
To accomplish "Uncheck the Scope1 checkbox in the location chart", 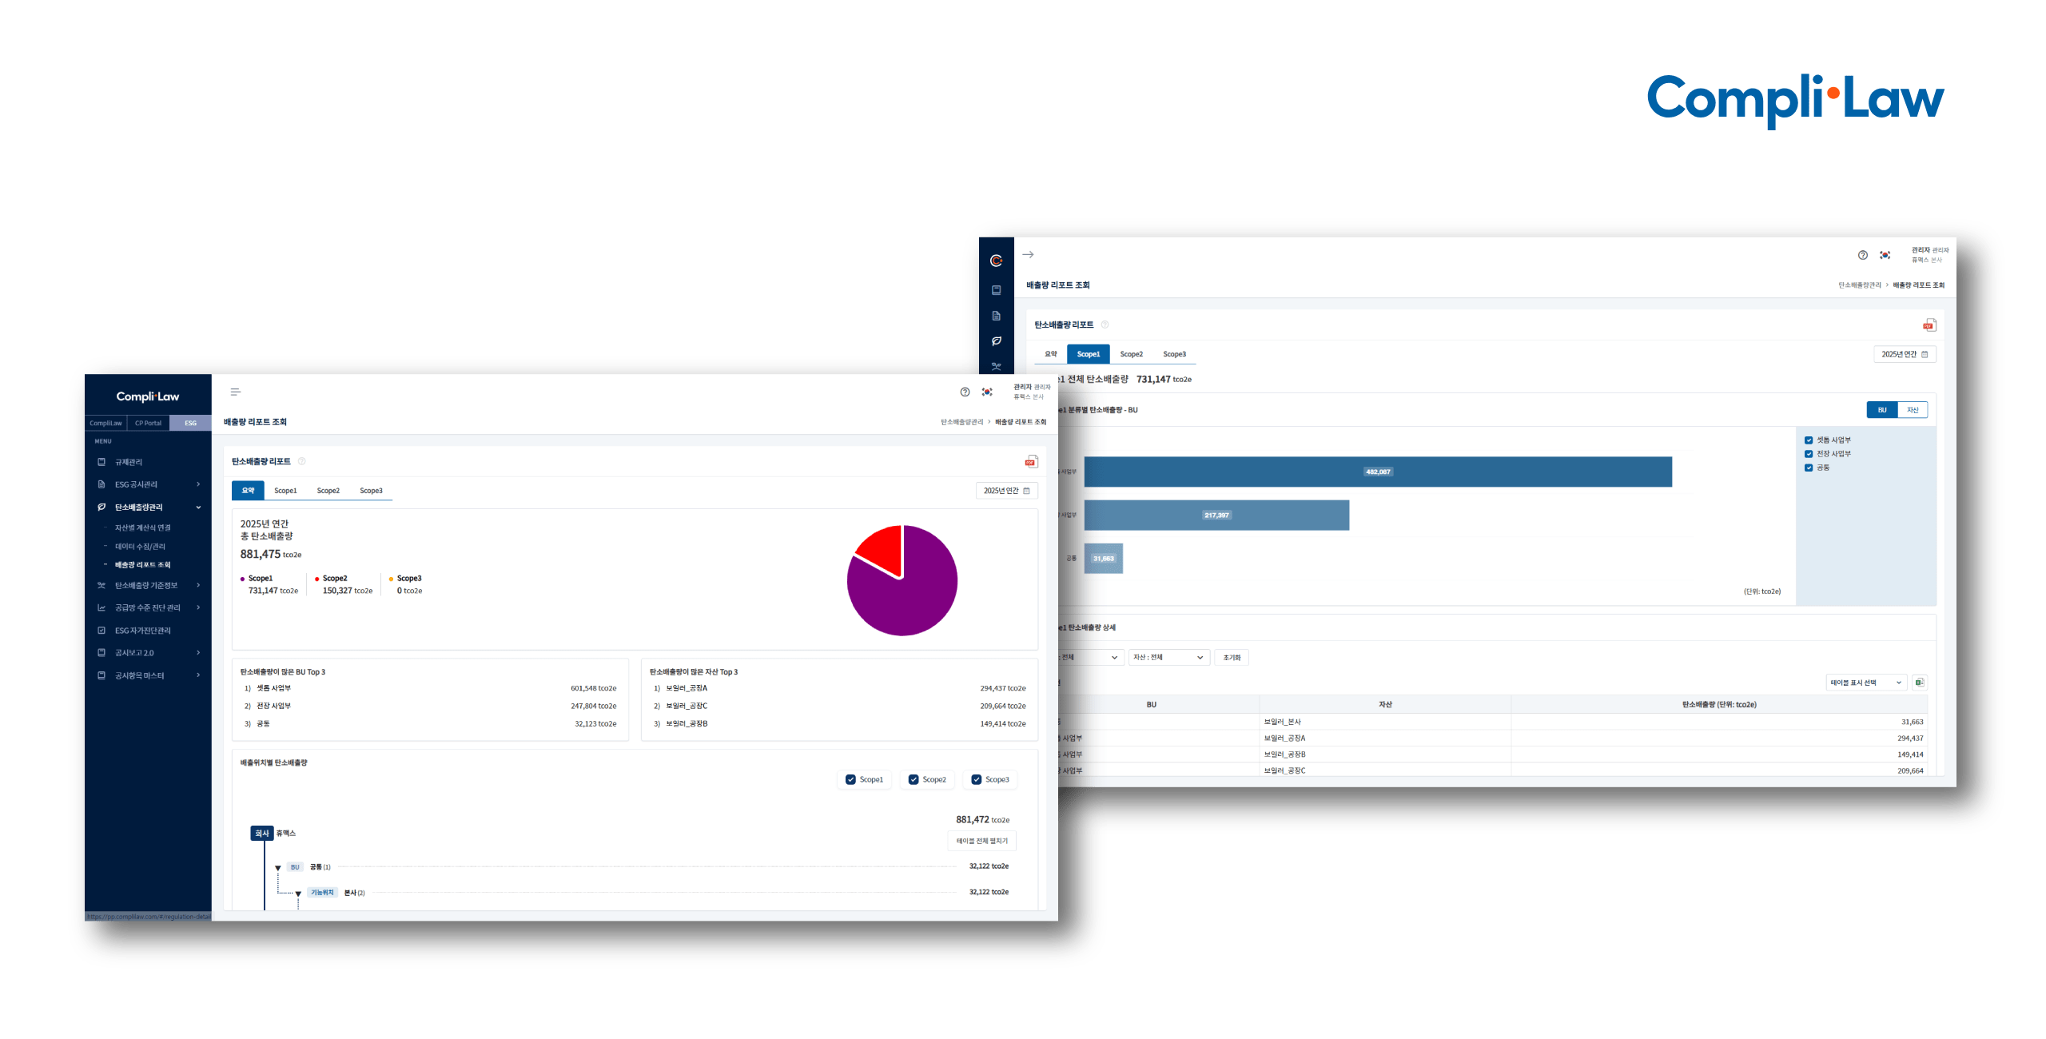I will (850, 779).
